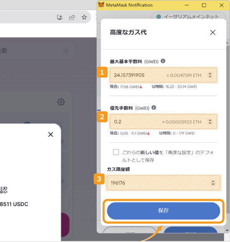Image resolution: width=230 pixels, height=242 pixels.
Task: Open info tooltip for 優先手数料
Action: point(153,107)
